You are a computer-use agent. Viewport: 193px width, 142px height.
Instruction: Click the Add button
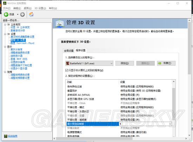[125, 63]
